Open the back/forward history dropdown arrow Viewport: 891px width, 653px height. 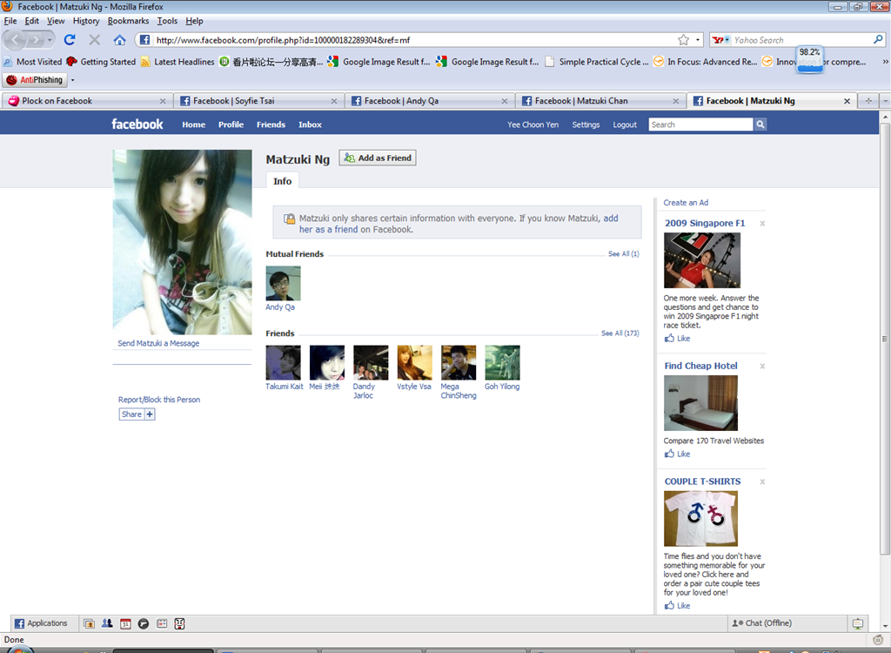(x=50, y=40)
